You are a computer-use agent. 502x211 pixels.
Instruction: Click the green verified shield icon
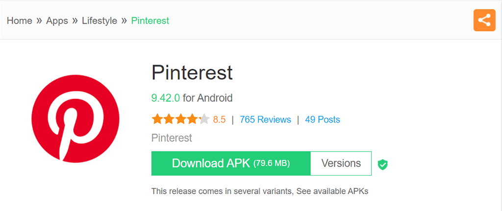(x=383, y=164)
